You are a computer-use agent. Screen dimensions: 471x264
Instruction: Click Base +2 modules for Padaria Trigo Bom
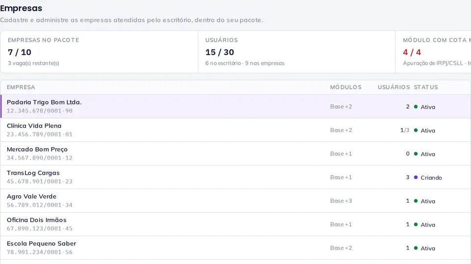pos(341,106)
